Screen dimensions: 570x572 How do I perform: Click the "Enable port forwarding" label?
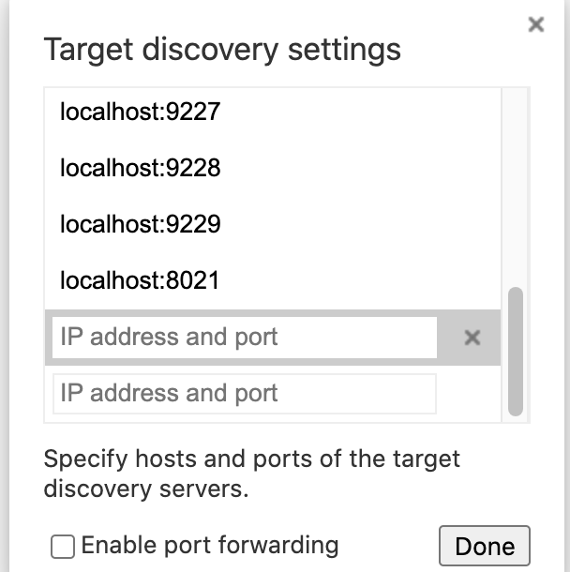click(x=209, y=545)
